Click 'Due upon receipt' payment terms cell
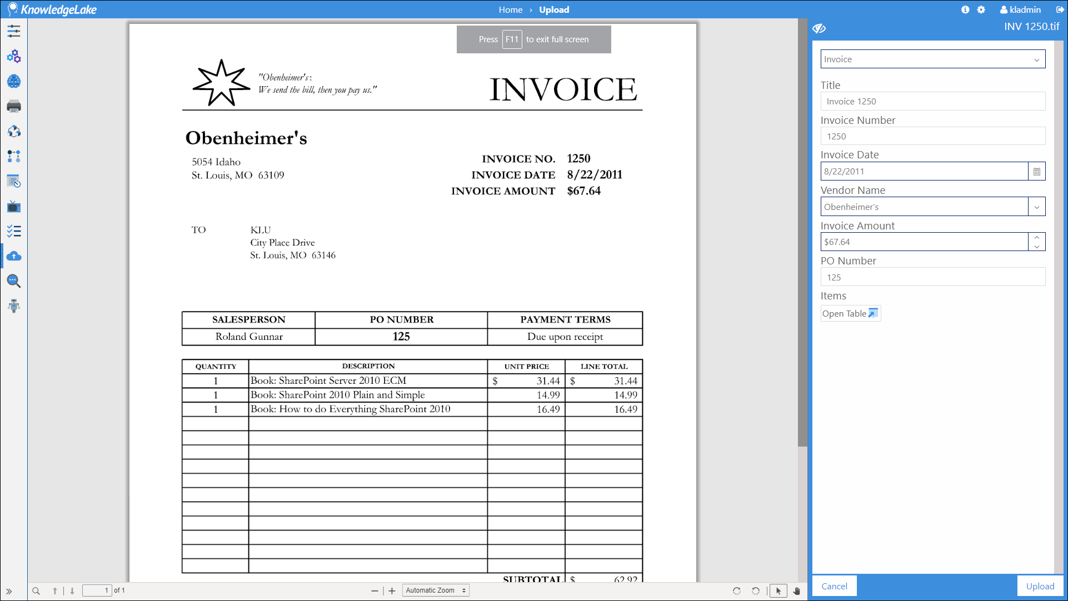 pyautogui.click(x=565, y=337)
